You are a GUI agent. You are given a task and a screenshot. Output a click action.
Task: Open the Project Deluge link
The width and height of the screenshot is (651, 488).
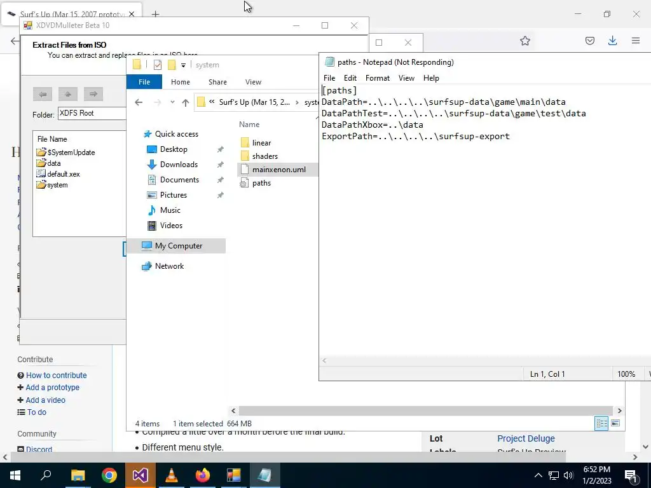pos(526,438)
